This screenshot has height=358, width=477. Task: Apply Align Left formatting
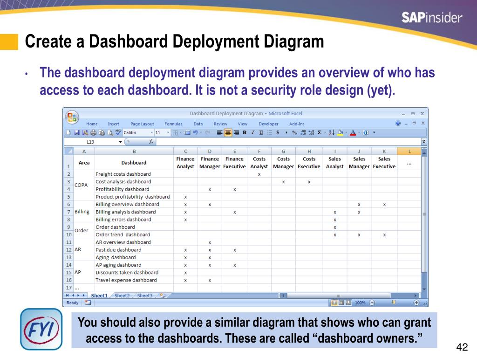pyautogui.click(x=220, y=132)
